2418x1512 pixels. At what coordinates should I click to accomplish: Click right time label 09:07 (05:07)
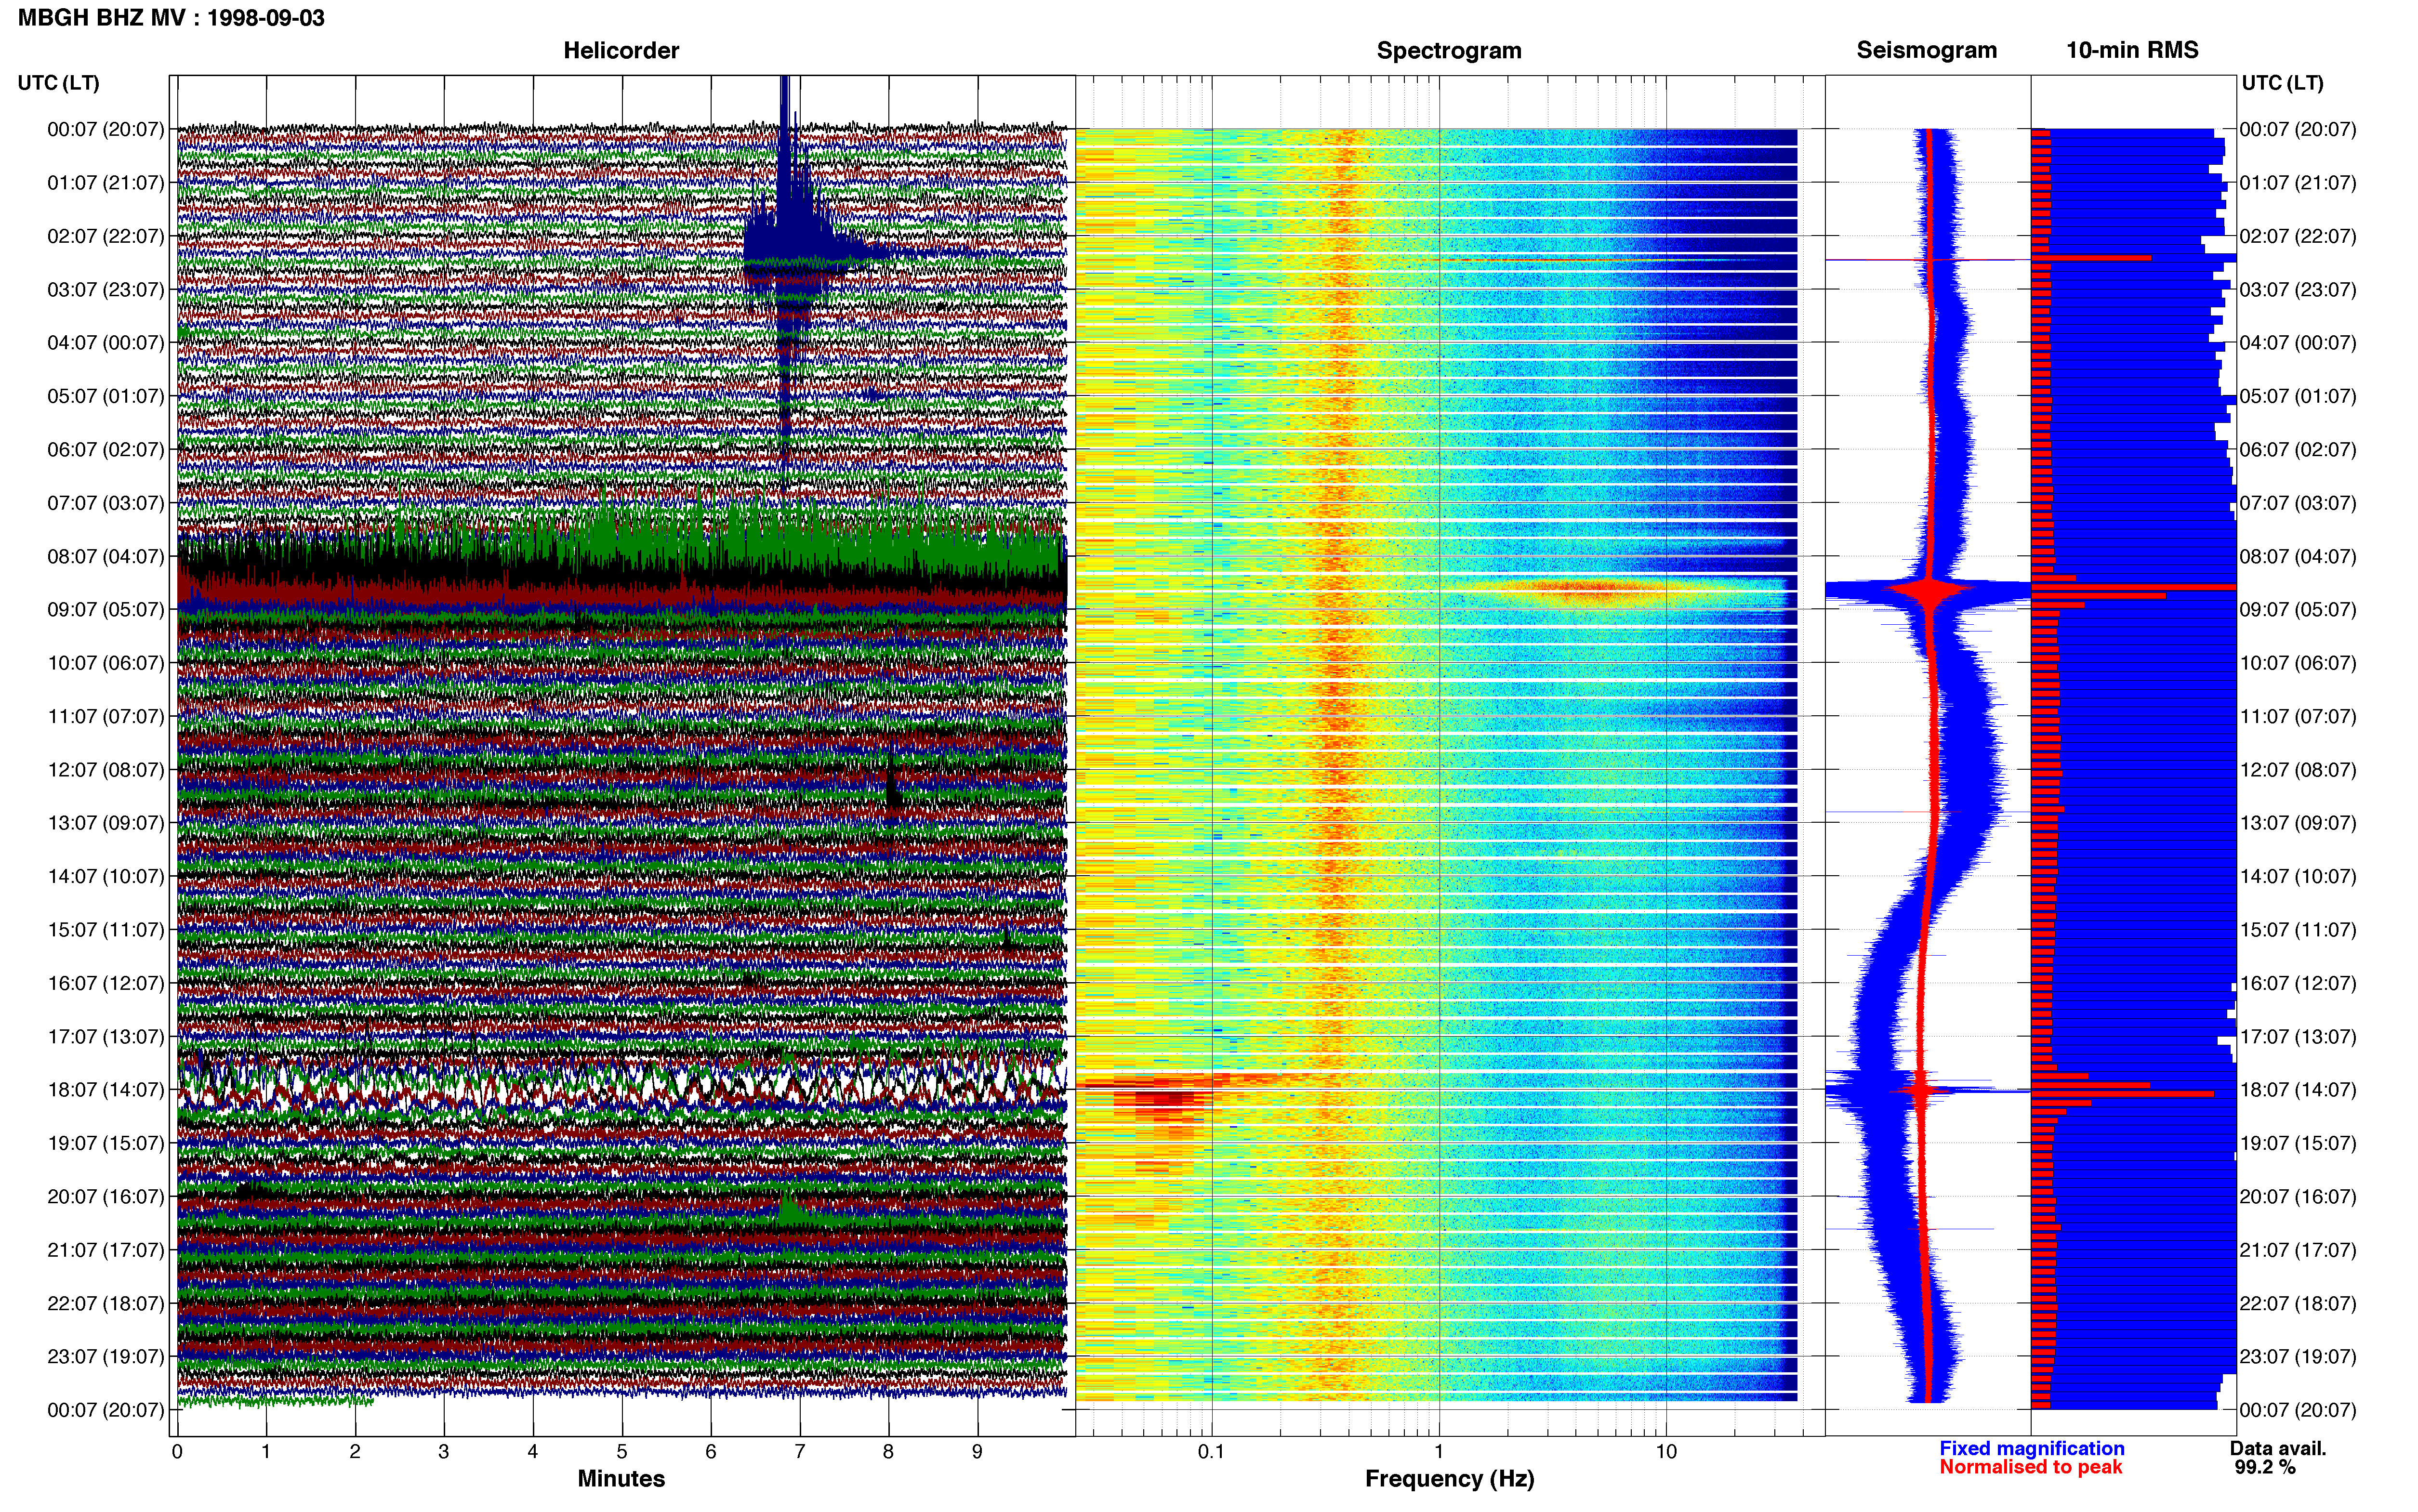(x=2298, y=609)
